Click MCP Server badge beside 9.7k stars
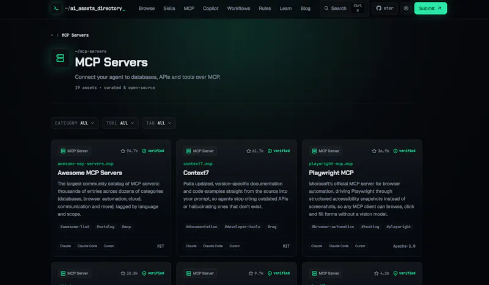This screenshot has height=285, width=489. (x=200, y=273)
